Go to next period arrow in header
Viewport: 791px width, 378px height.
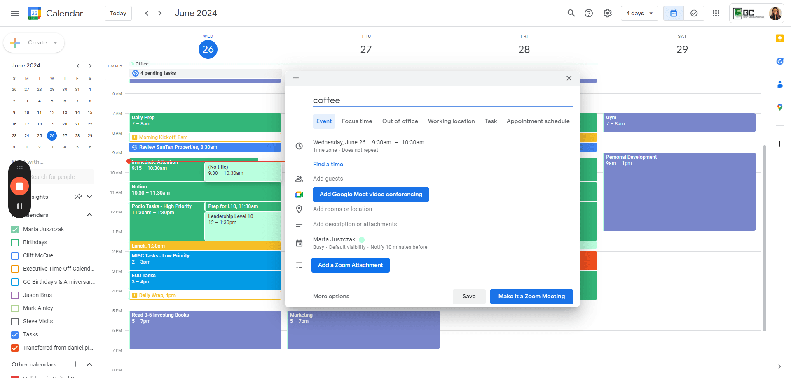(160, 13)
